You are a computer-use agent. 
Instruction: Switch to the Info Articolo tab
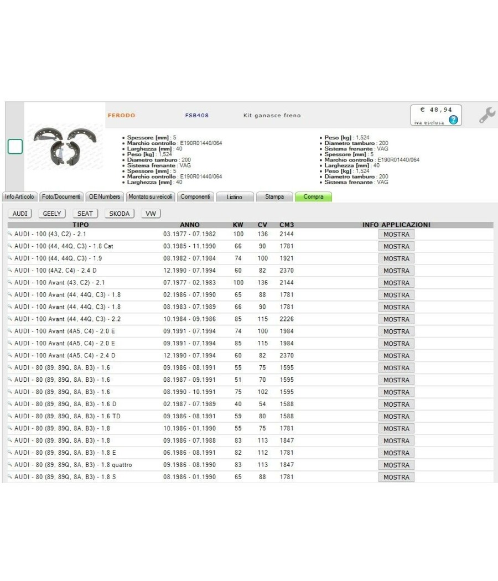pos(19,197)
